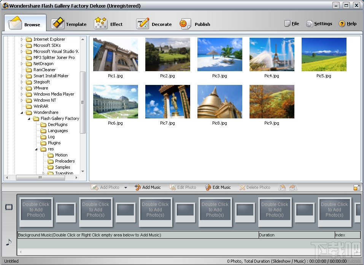Open the Add Photo dropdown arrow
Image resolution: width=364 pixels, height=265 pixels.
tap(126, 188)
